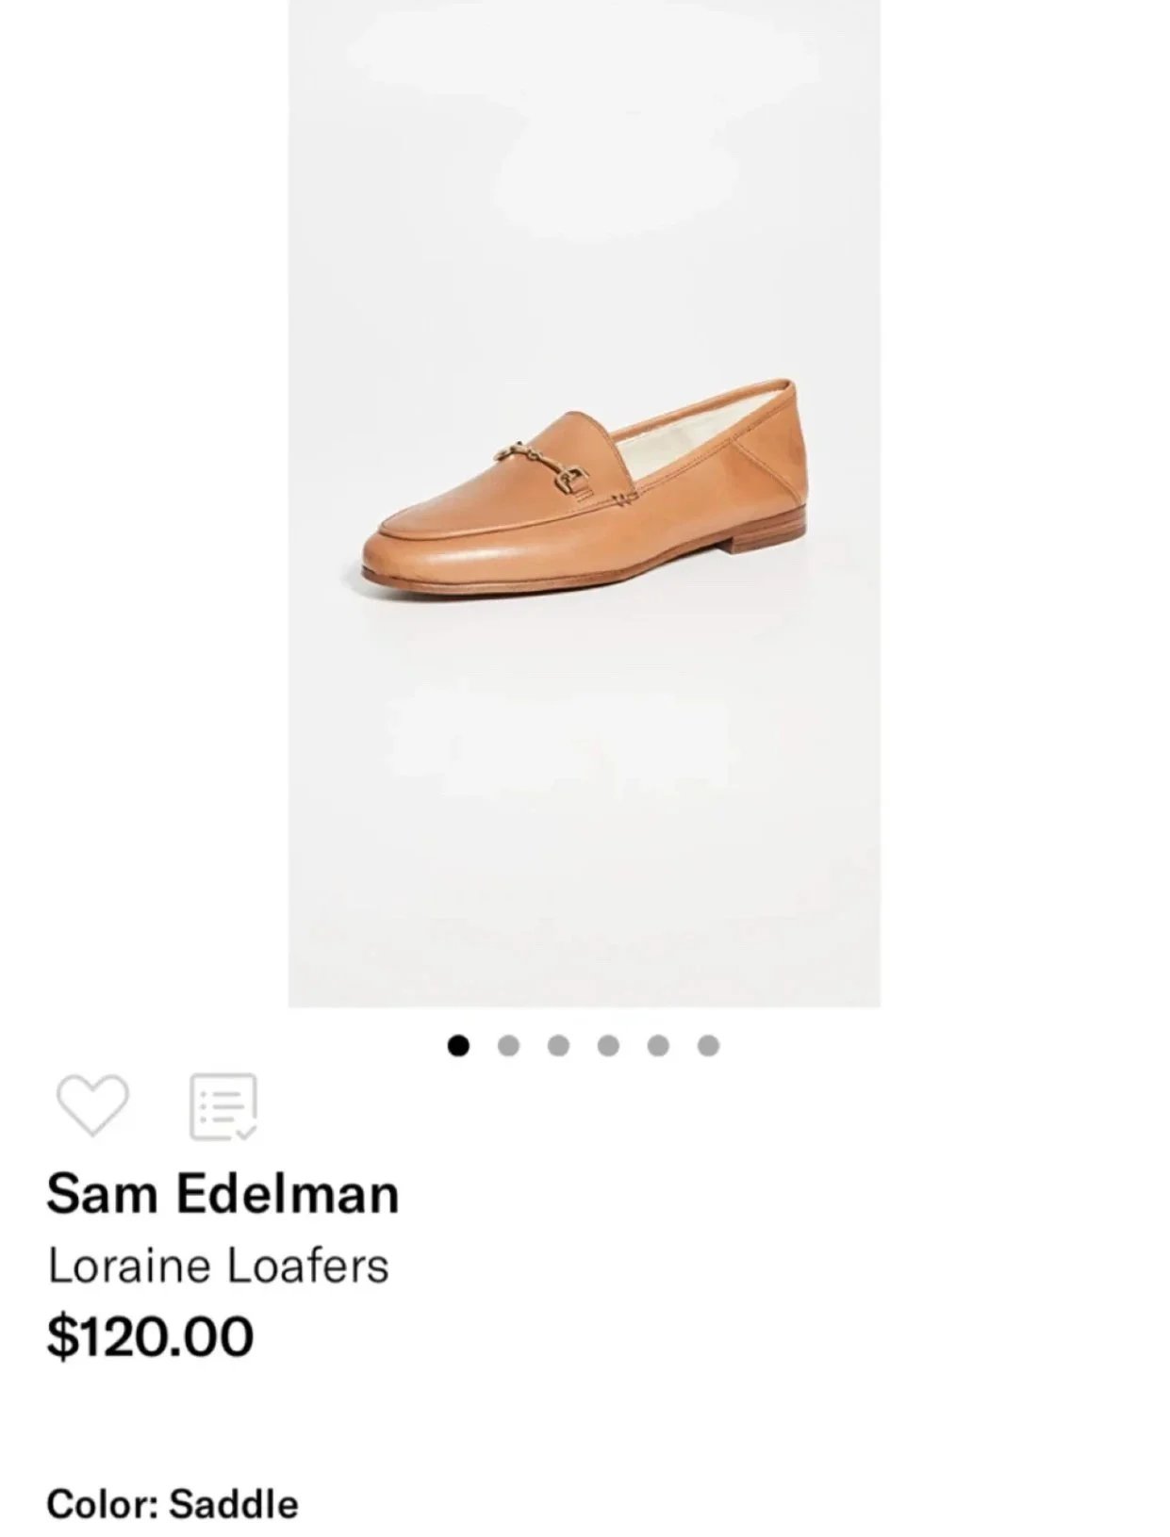Select the last carousel dot
Image resolution: width=1170 pixels, height=1537 pixels.
(x=708, y=1045)
